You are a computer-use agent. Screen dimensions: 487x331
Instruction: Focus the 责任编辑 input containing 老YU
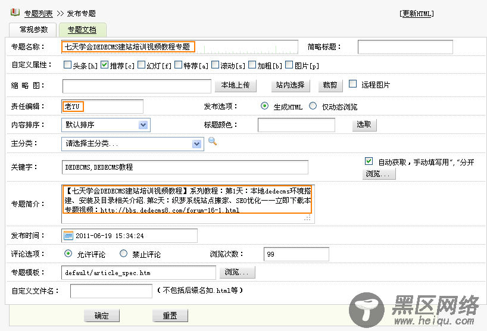click(x=102, y=107)
